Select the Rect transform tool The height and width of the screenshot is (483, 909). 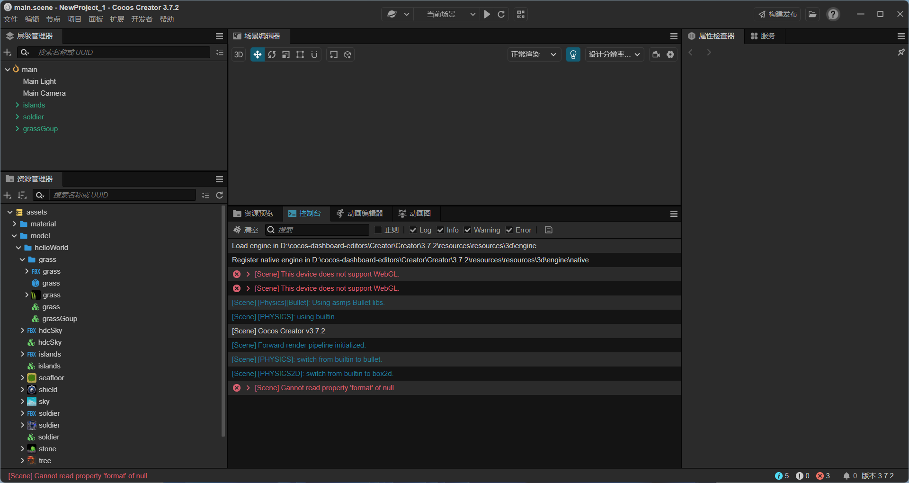point(300,54)
